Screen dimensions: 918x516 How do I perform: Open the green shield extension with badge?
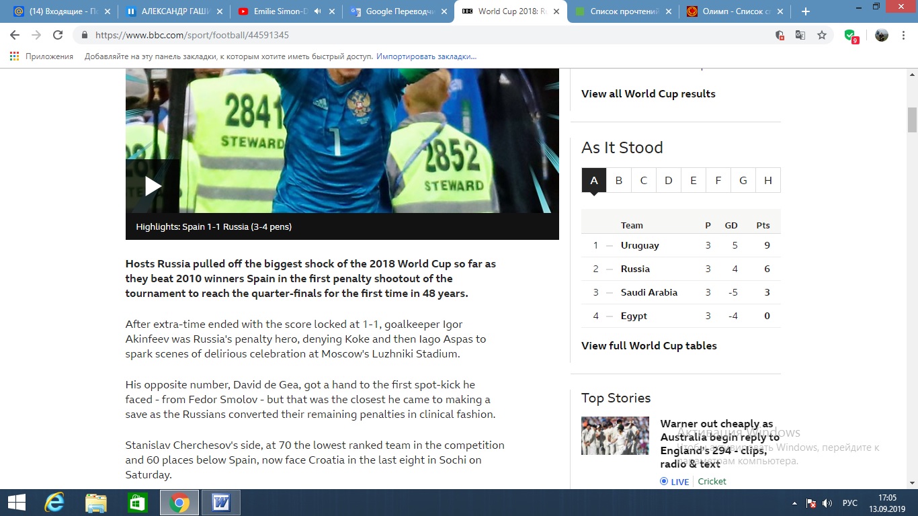tap(851, 36)
